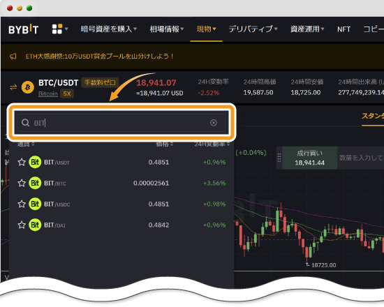
Task: Click the 18725.00 low marker on chart
Action: (323, 265)
